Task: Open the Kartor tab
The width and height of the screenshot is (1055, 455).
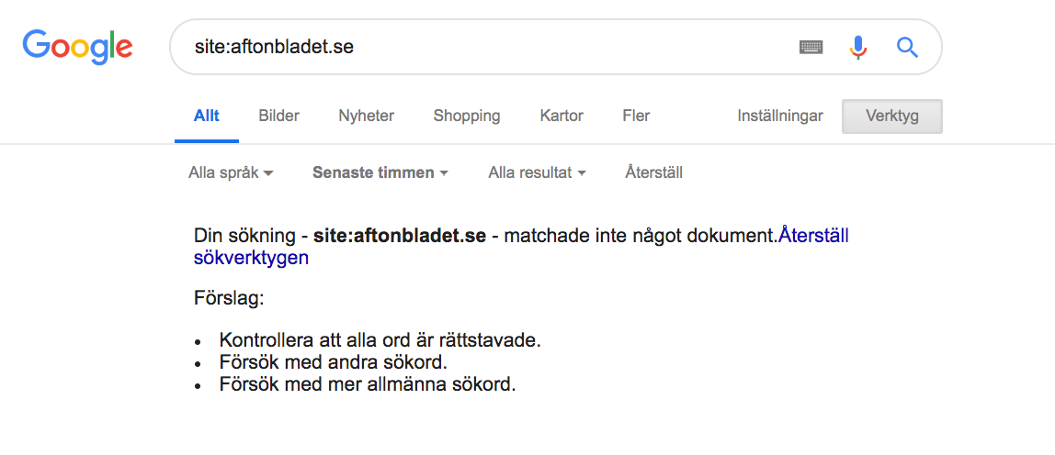Action: [562, 116]
